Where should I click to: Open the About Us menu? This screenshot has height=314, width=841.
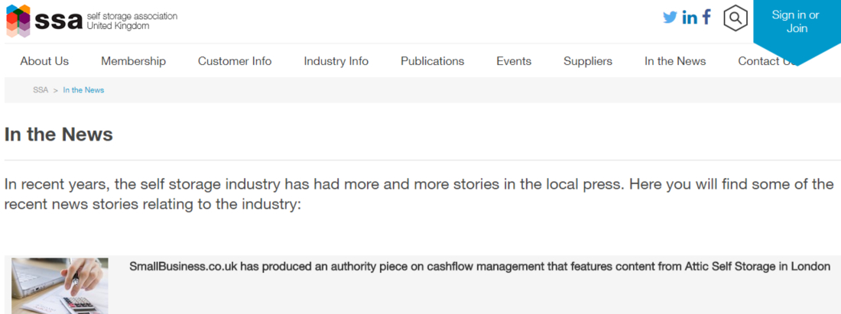click(x=44, y=61)
